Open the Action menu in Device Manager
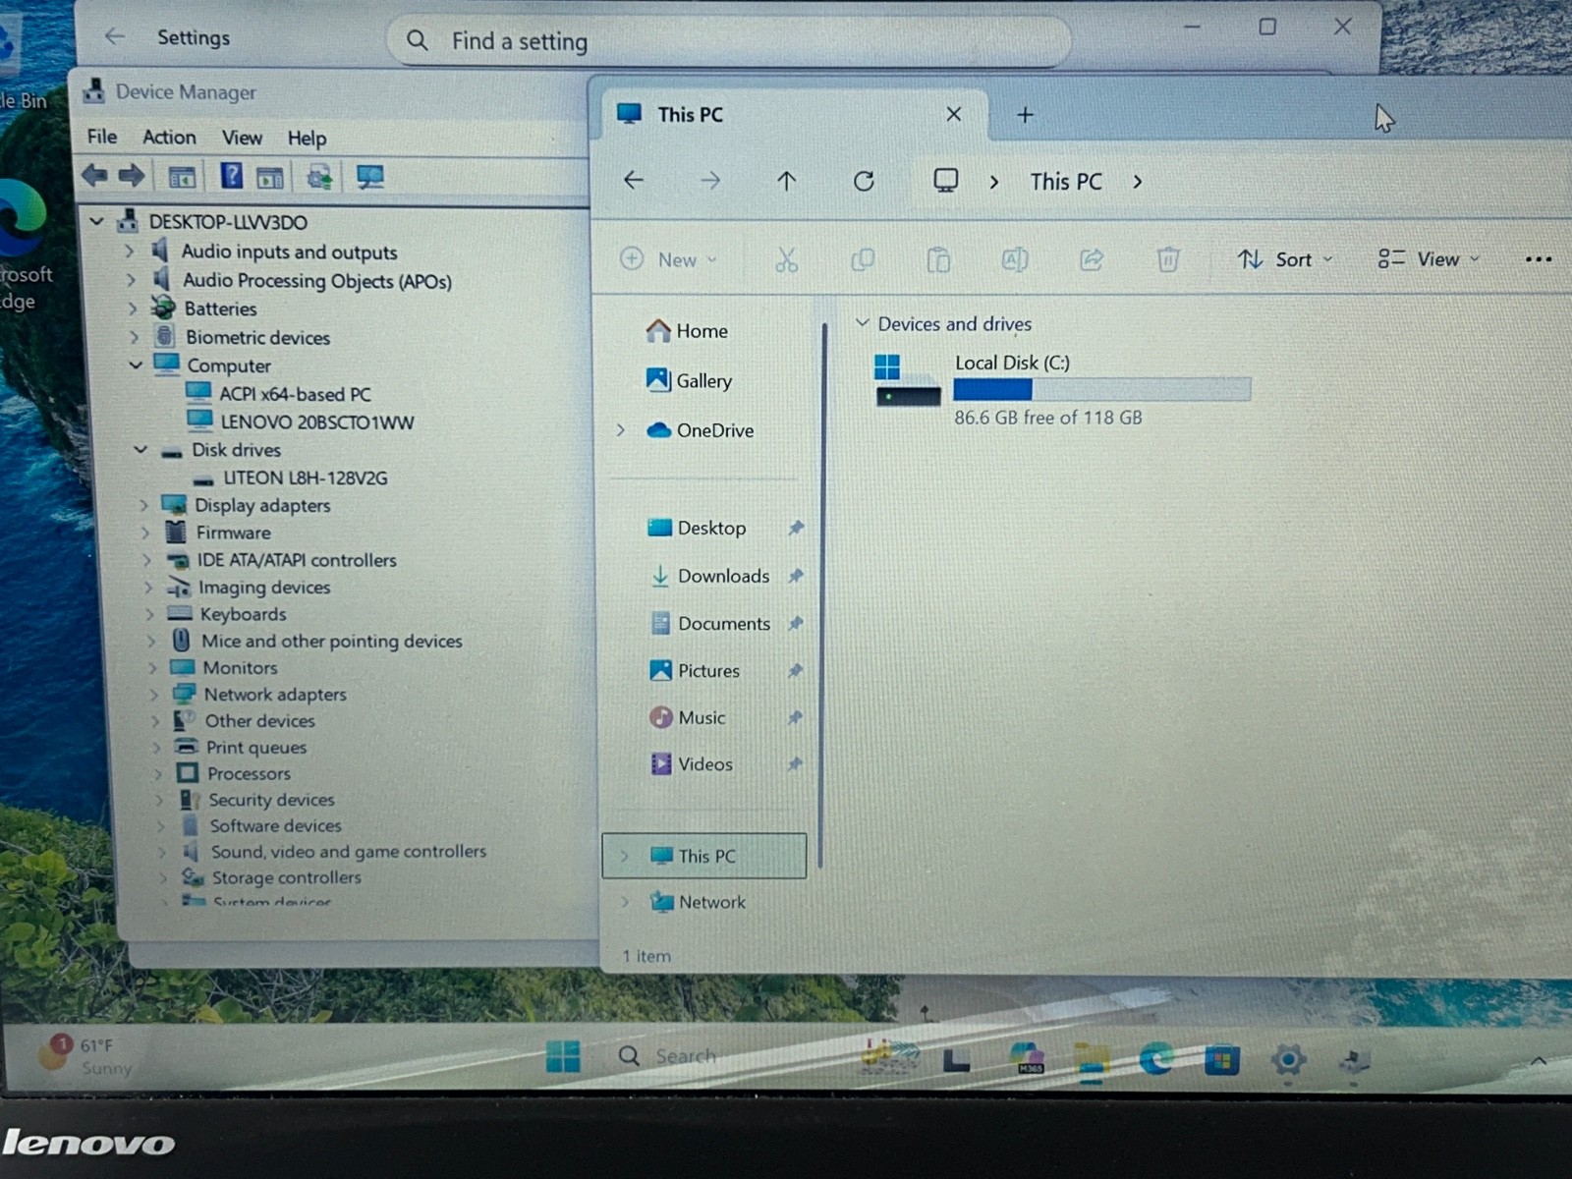This screenshot has height=1179, width=1572. click(169, 138)
